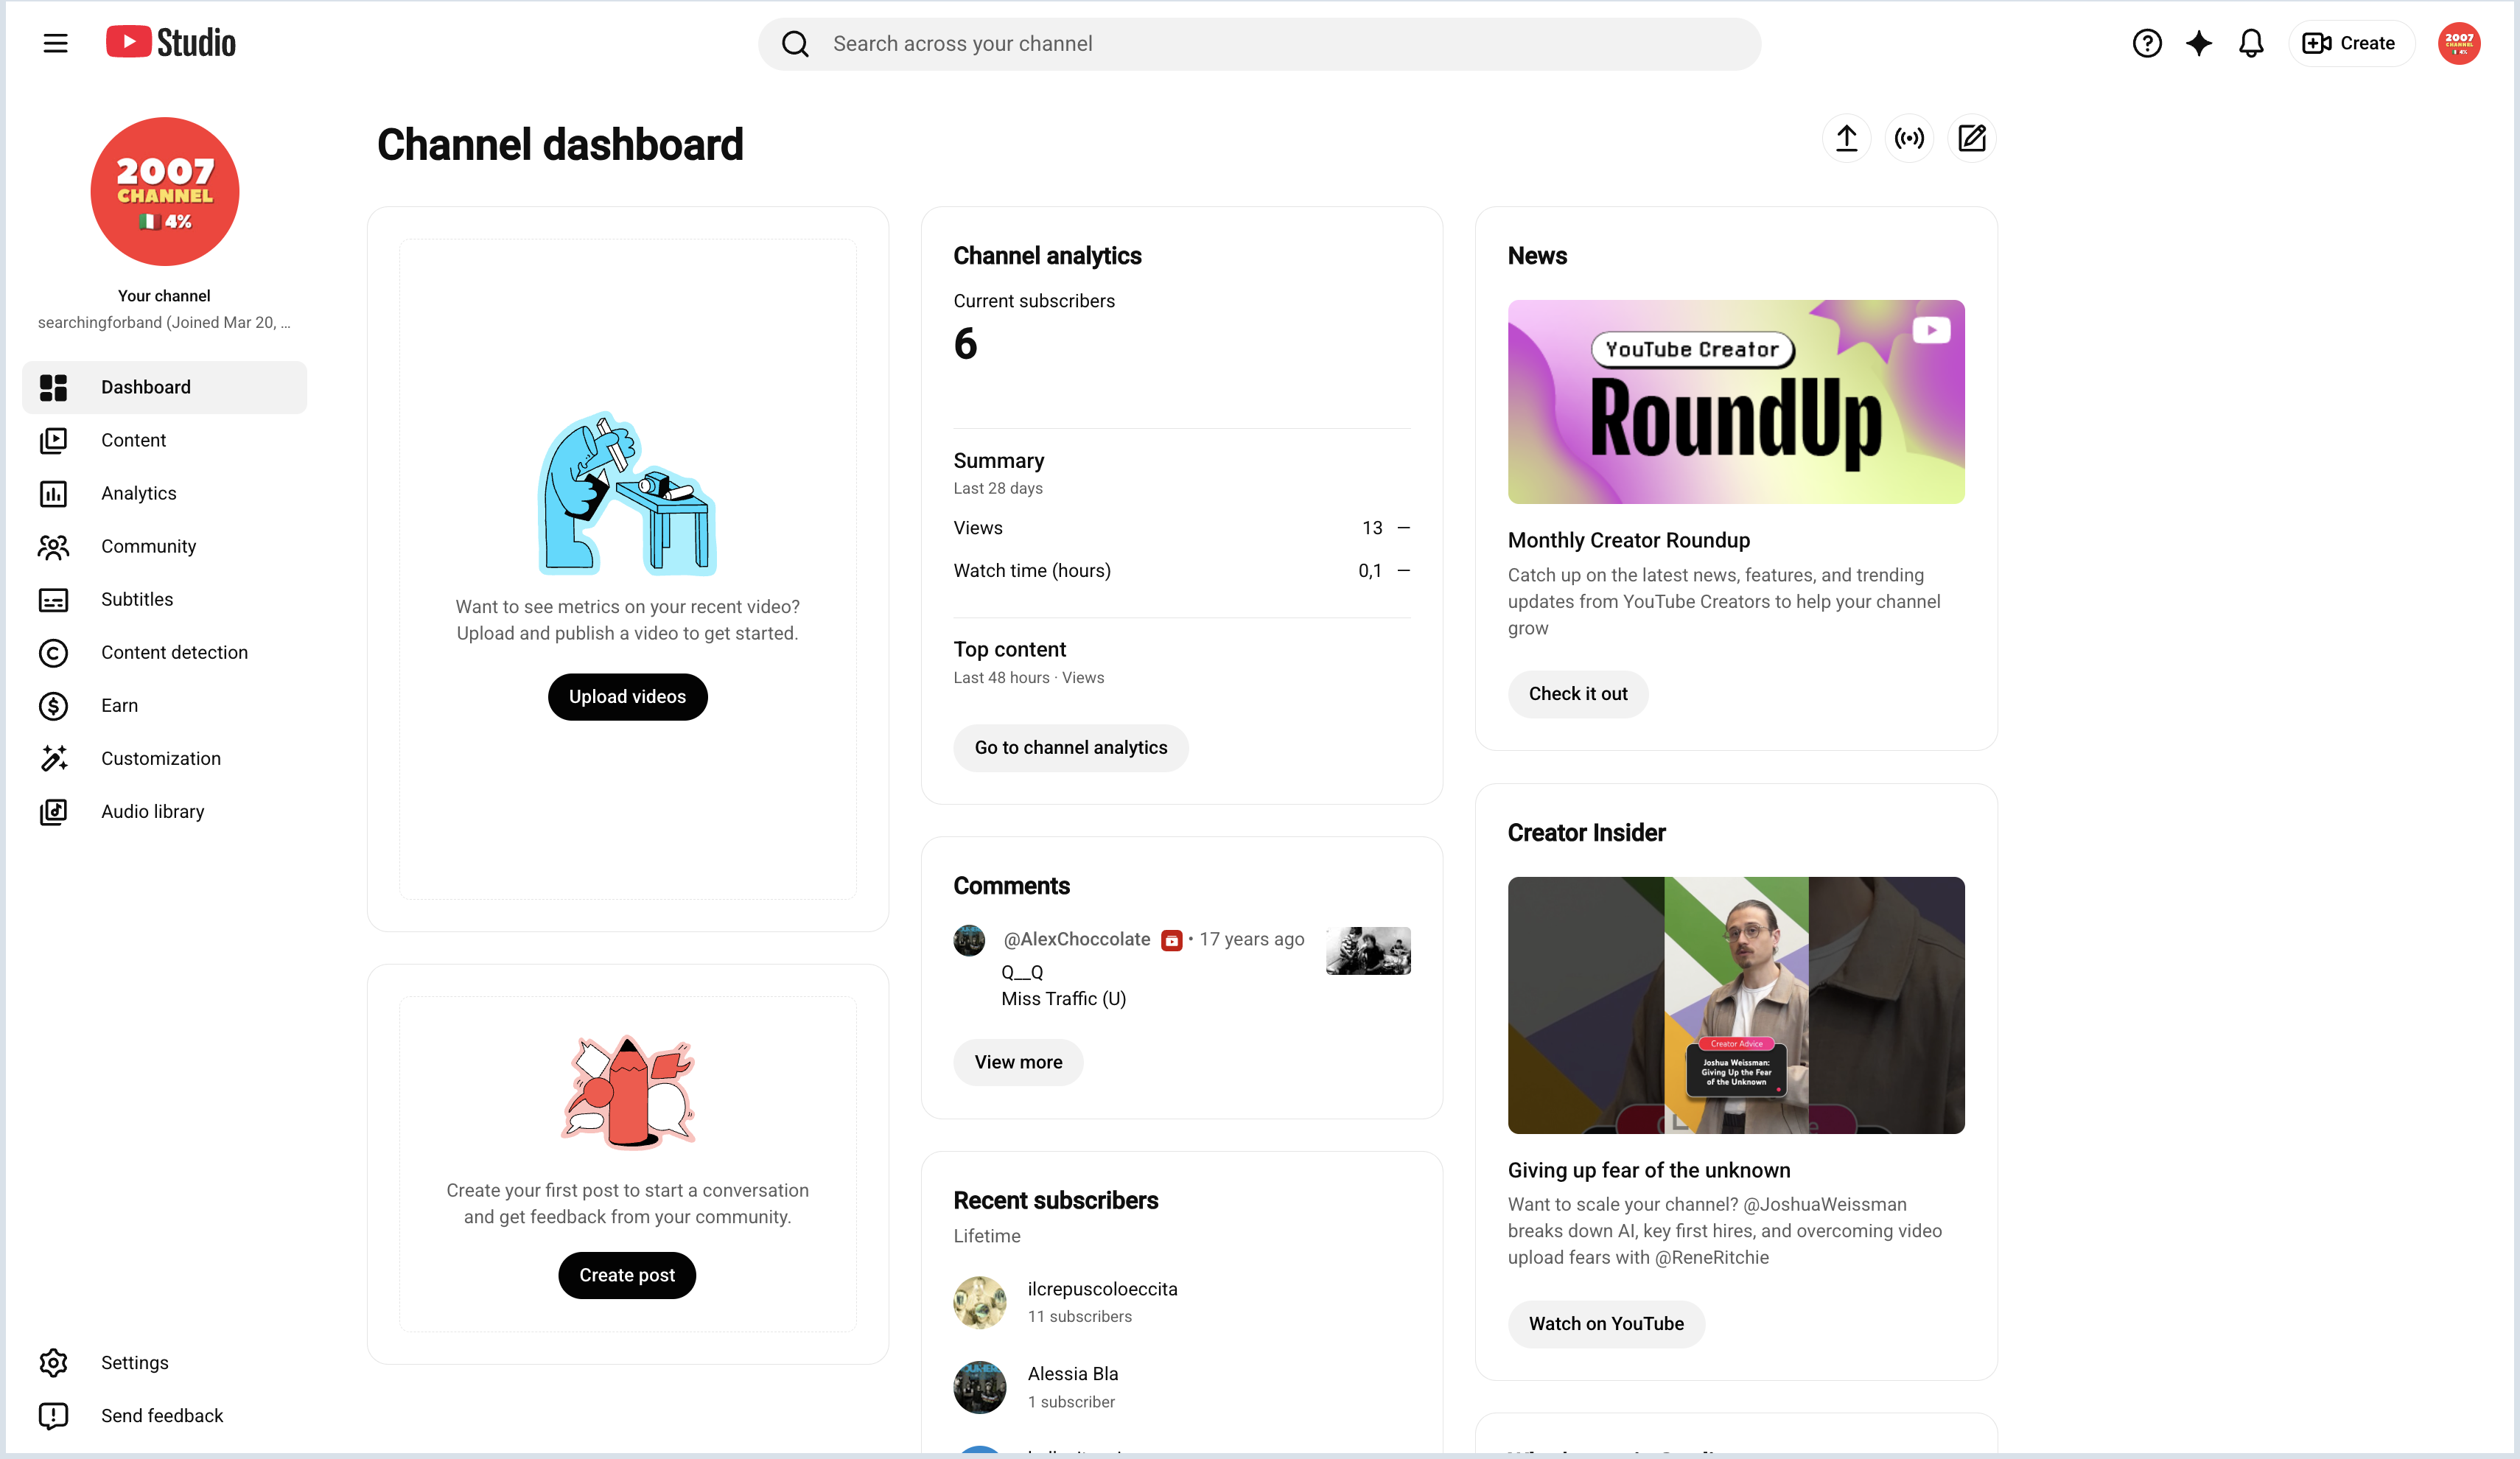Click the Upload videos button

tap(627, 696)
